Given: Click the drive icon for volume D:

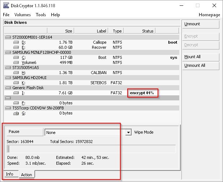Looking at the screenshot, I should click(x=16, y=42).
